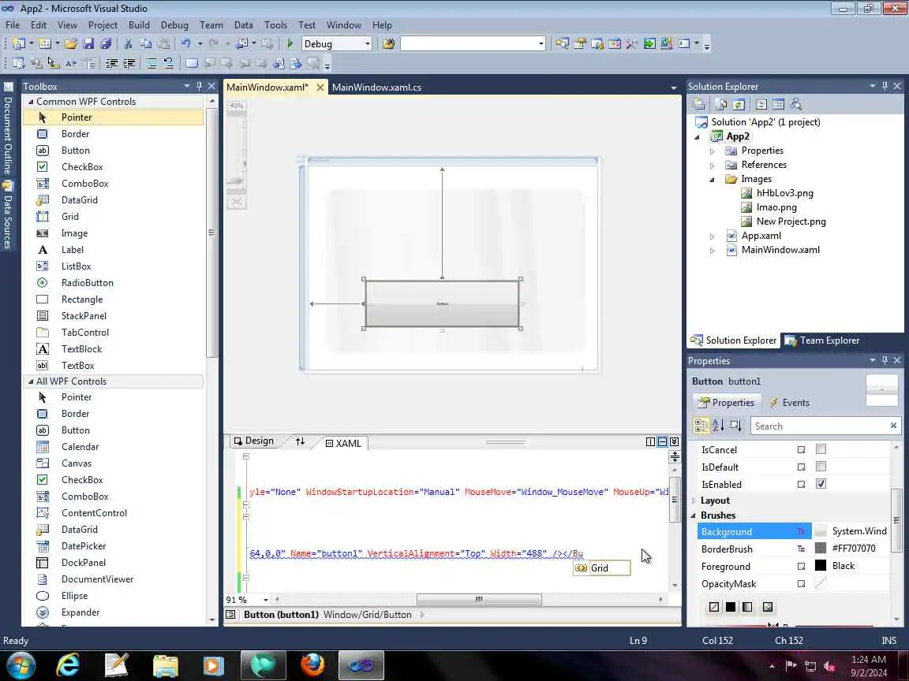Switch to the Team Explorer tab
Image resolution: width=909 pixels, height=681 pixels.
[822, 340]
